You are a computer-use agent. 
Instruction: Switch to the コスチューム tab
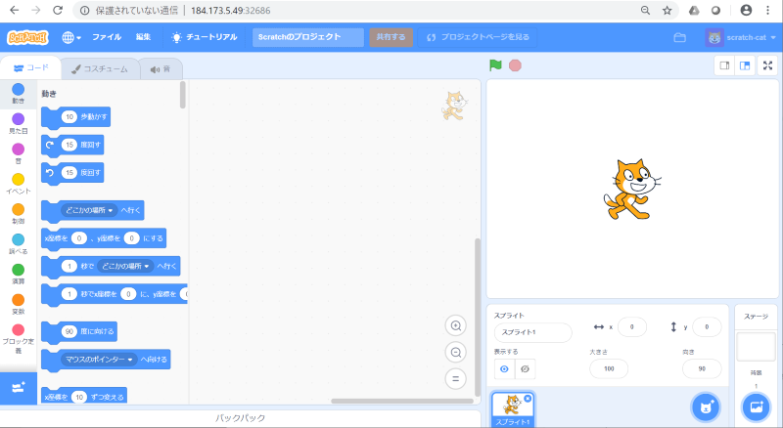coord(100,68)
